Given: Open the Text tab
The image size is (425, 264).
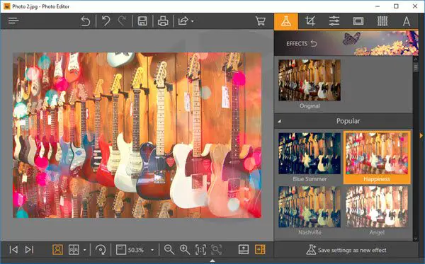Looking at the screenshot, I should (407, 21).
